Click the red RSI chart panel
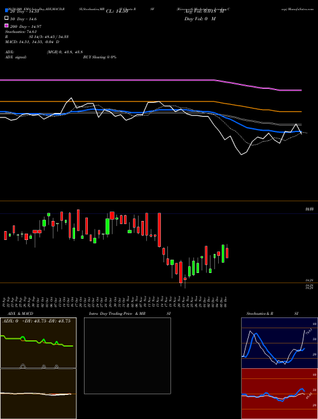318x419 pixels. 279,394
